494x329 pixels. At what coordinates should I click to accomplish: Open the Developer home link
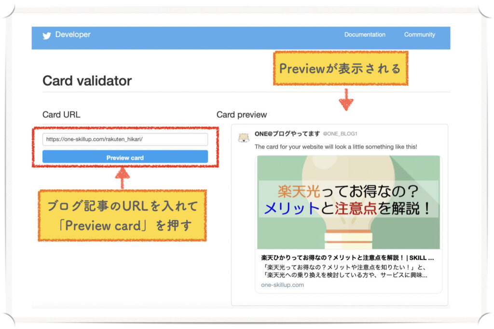72,35
